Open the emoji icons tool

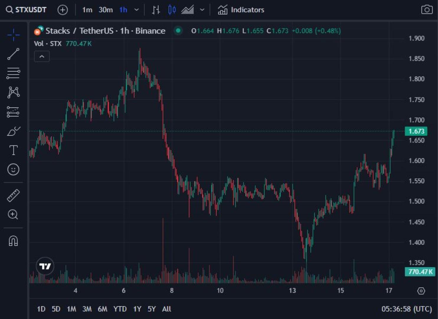[13, 170]
